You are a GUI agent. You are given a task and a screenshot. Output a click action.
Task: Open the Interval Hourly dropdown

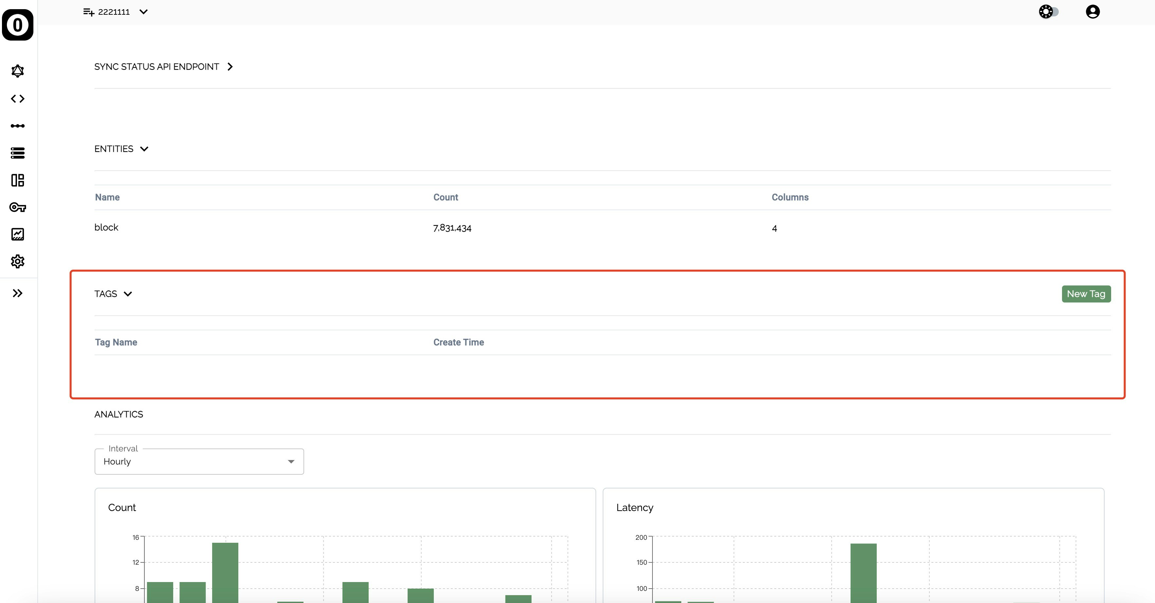[199, 461]
